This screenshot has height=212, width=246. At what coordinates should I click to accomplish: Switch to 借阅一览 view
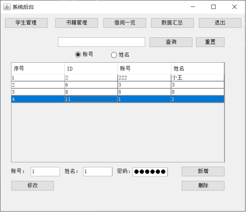(125, 23)
